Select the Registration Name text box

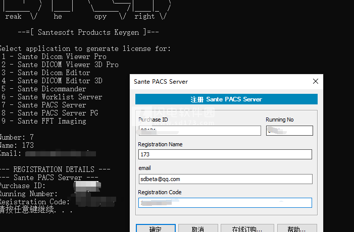click(225, 154)
